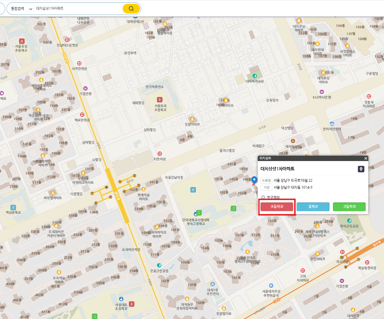
Task: Click the 하늘빛한의원 clinic icon
Action: click(x=367, y=262)
